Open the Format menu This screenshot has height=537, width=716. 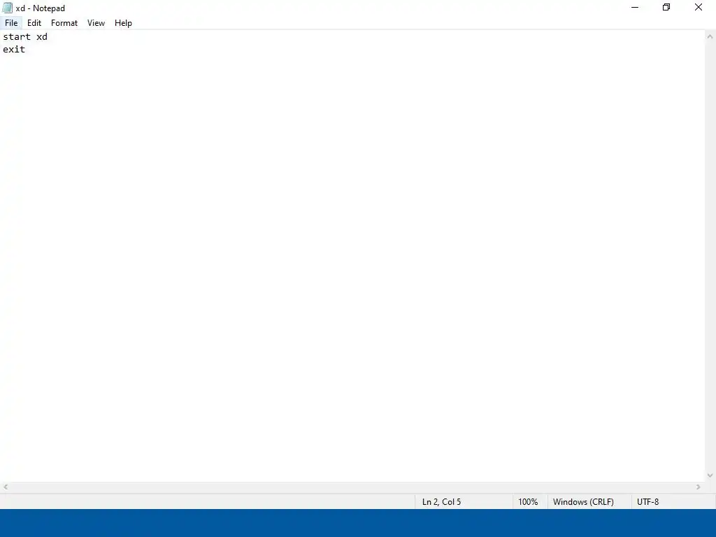pos(64,23)
